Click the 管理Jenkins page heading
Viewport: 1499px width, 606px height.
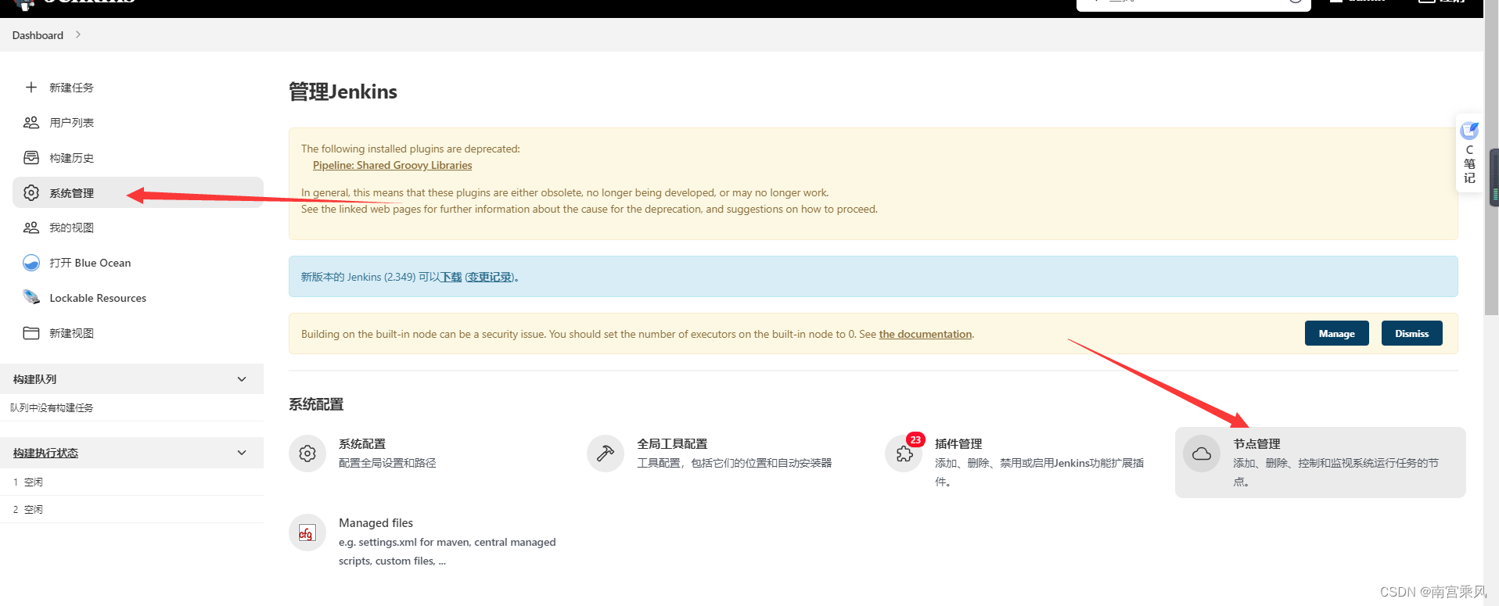(x=343, y=91)
